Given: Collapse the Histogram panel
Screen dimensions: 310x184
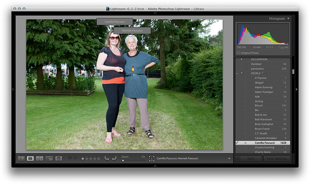Looking at the screenshot, I should coord(288,19).
